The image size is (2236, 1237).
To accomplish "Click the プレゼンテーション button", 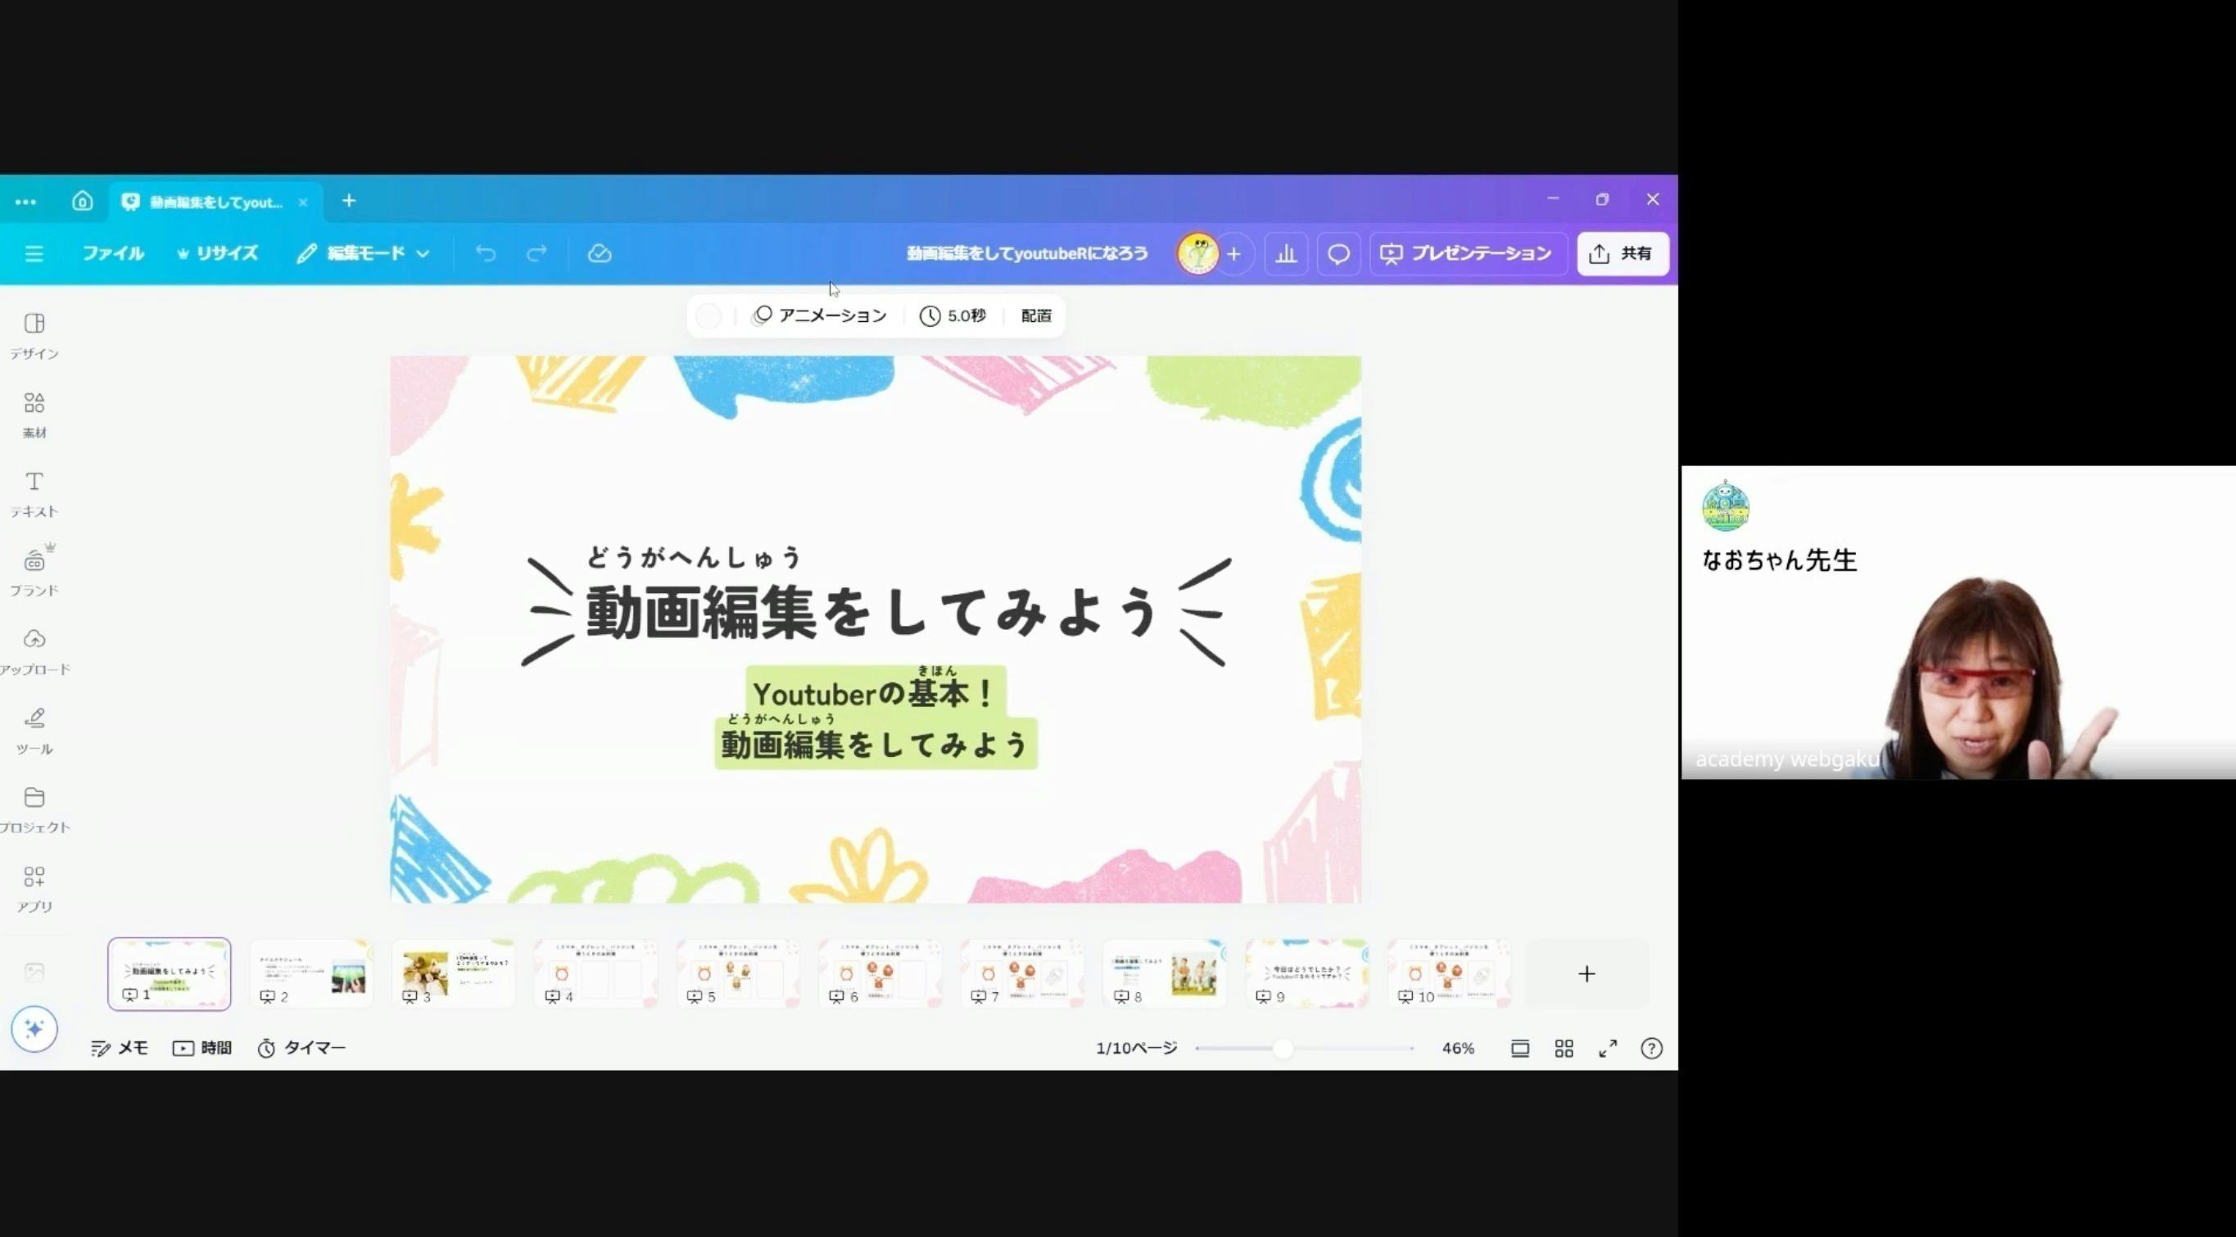I will [x=1466, y=253].
